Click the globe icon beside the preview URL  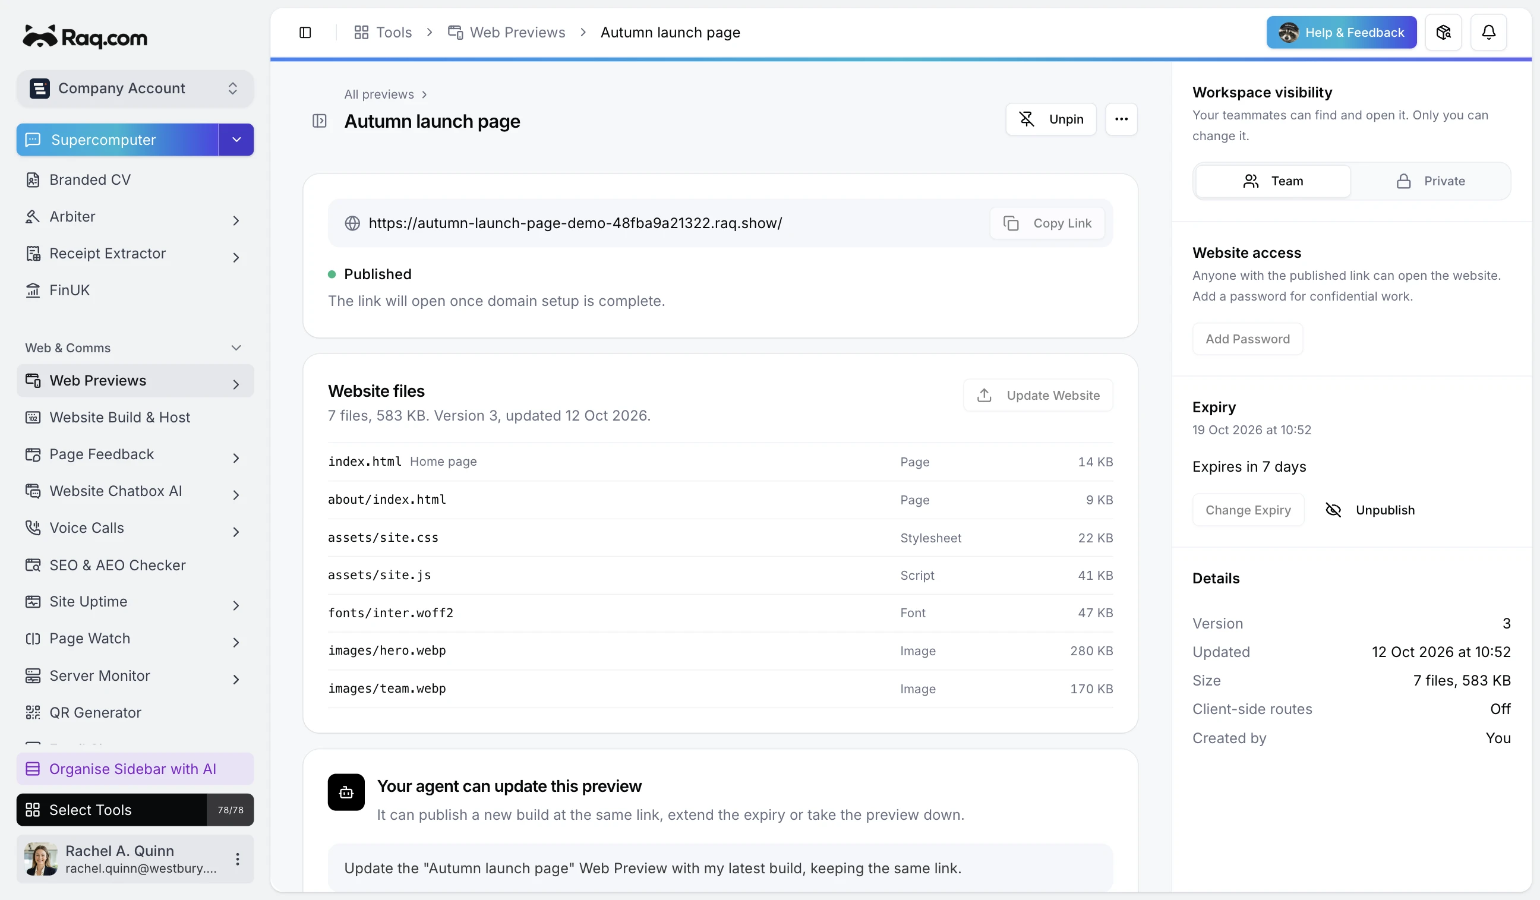[352, 223]
